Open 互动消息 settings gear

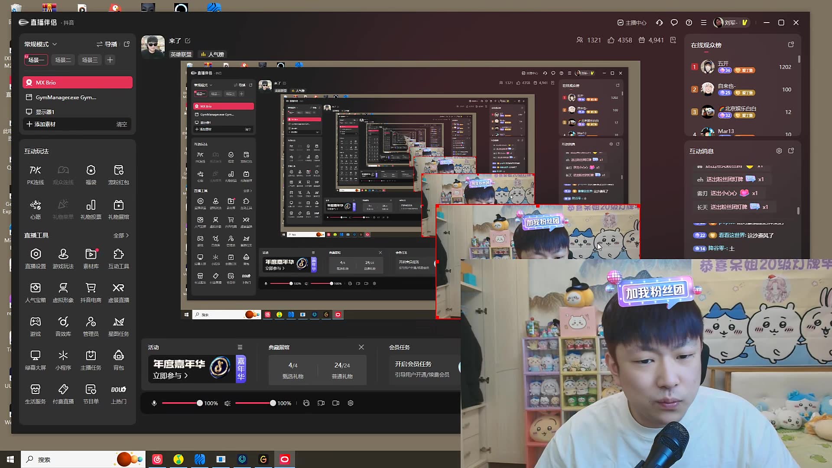(x=779, y=151)
